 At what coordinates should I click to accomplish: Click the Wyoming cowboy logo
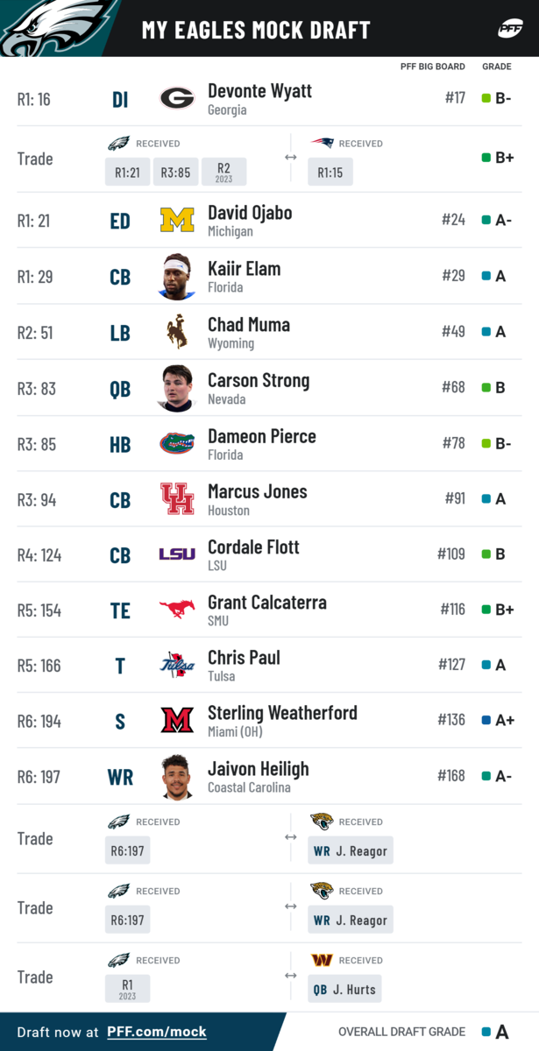[x=177, y=332]
